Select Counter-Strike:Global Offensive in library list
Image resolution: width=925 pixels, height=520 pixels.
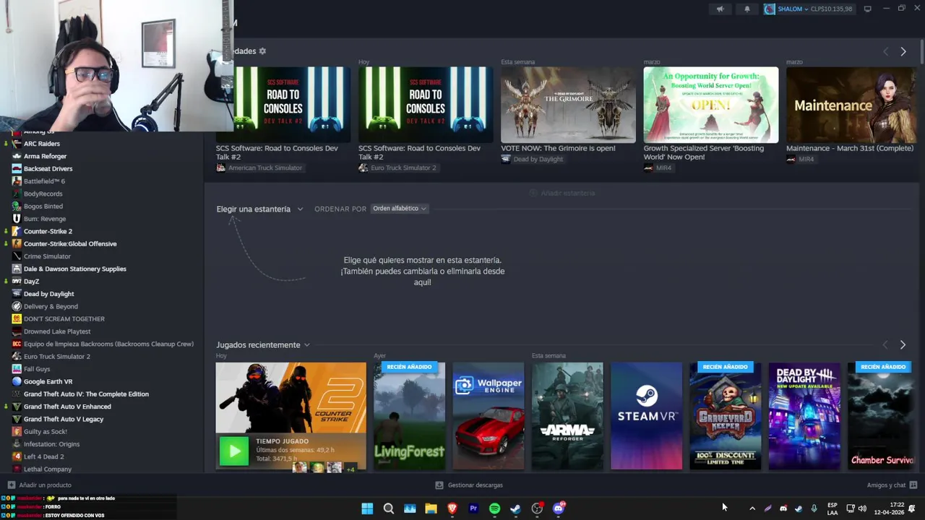click(x=70, y=244)
